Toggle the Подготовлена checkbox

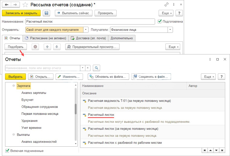click(x=160, y=21)
